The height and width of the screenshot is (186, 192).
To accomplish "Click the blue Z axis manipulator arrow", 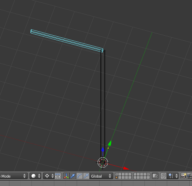I will pos(103,150).
